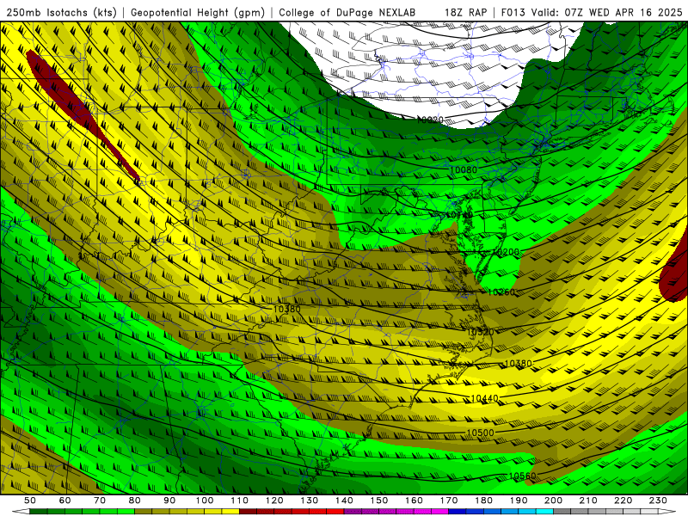Image resolution: width=688 pixels, height=516 pixels.
Task: Select the dark blue swatch below the 170 label
Action: pyautogui.click(x=458, y=512)
